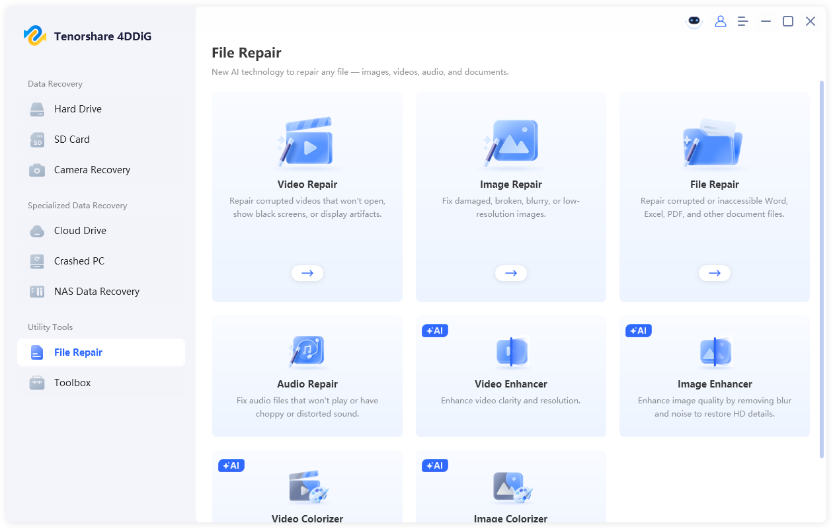Click the Video Repair card title
Viewport: 833px width, 529px height.
click(307, 184)
